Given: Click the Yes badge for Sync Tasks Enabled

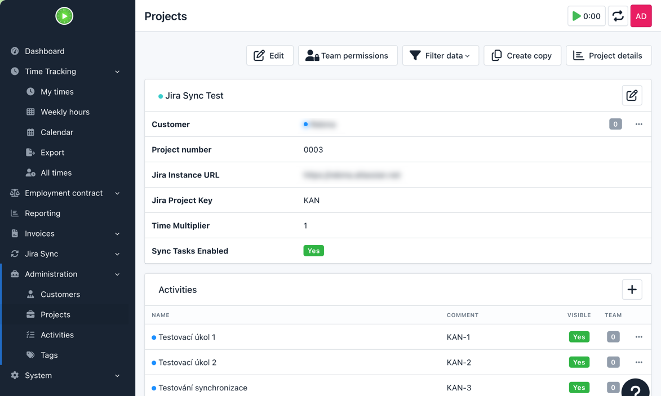Looking at the screenshot, I should (x=313, y=251).
